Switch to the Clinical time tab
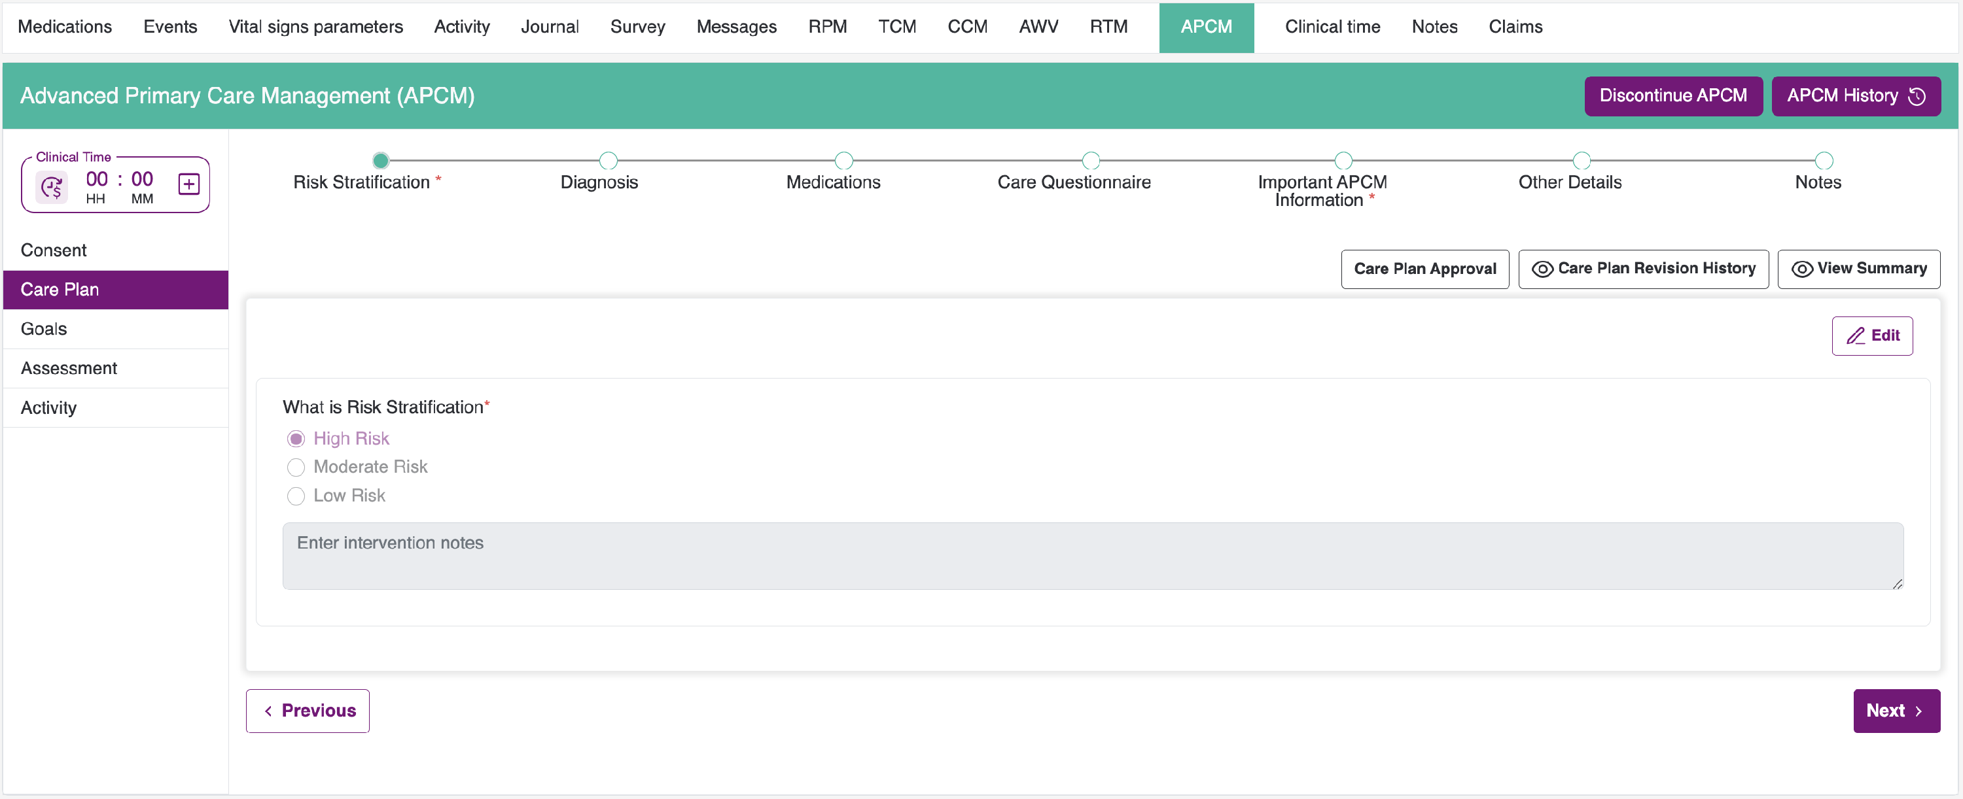This screenshot has width=1963, height=799. [1332, 27]
